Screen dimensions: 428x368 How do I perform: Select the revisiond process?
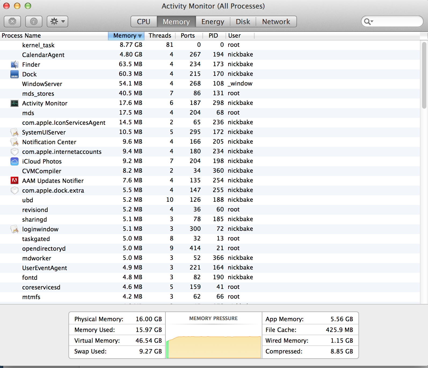point(210,210)
